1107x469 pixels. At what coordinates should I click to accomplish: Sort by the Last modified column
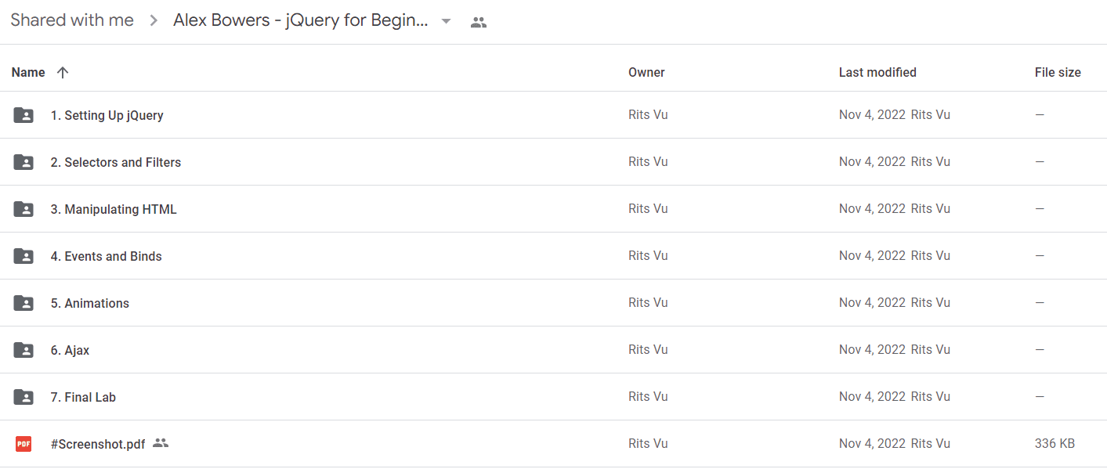tap(877, 72)
